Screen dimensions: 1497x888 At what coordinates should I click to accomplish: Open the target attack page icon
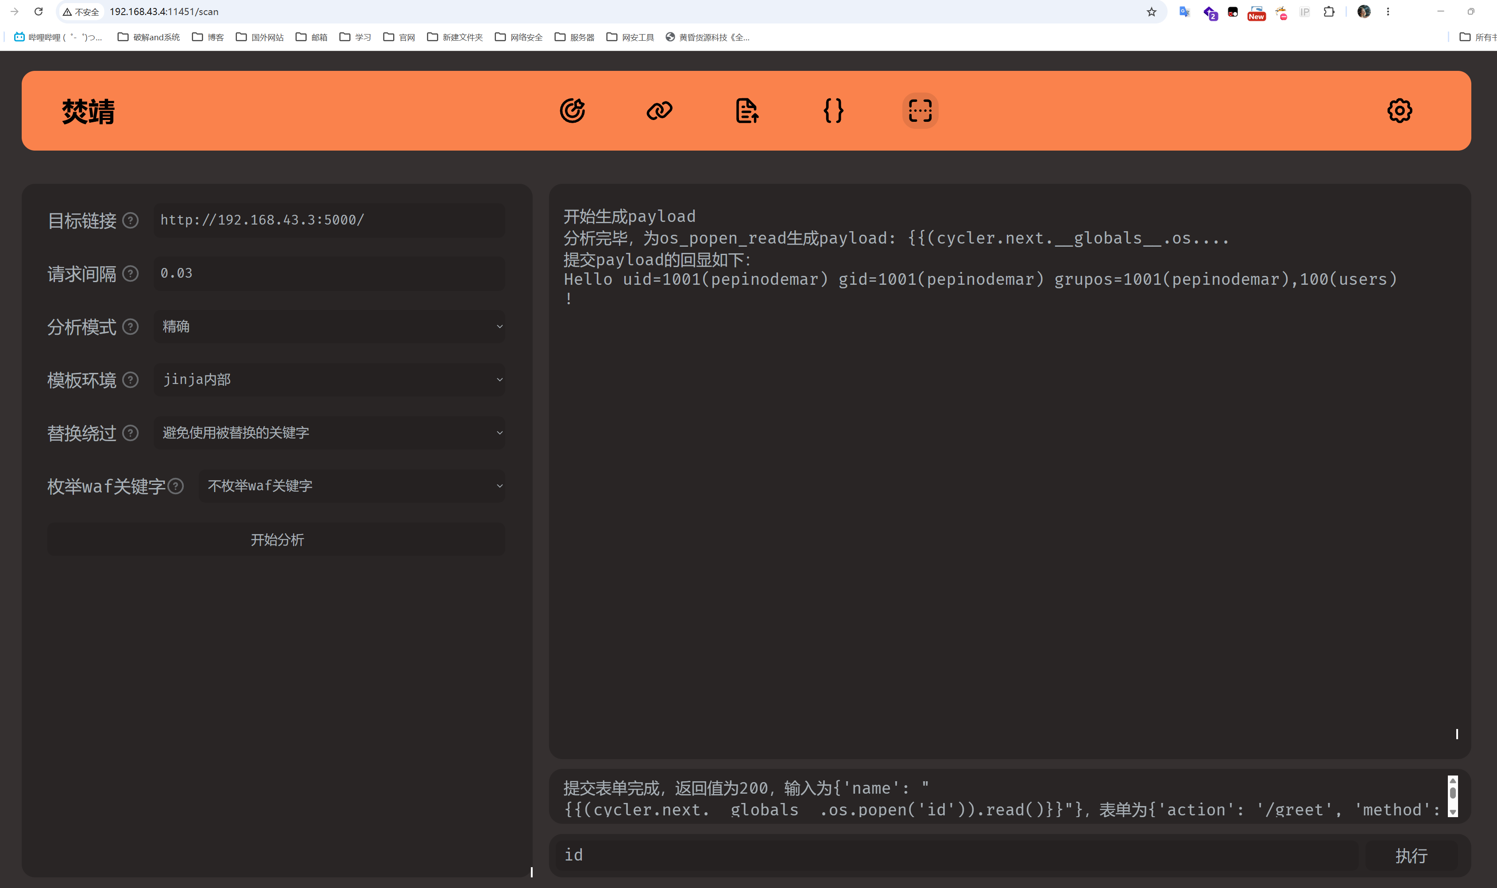pos(572,111)
